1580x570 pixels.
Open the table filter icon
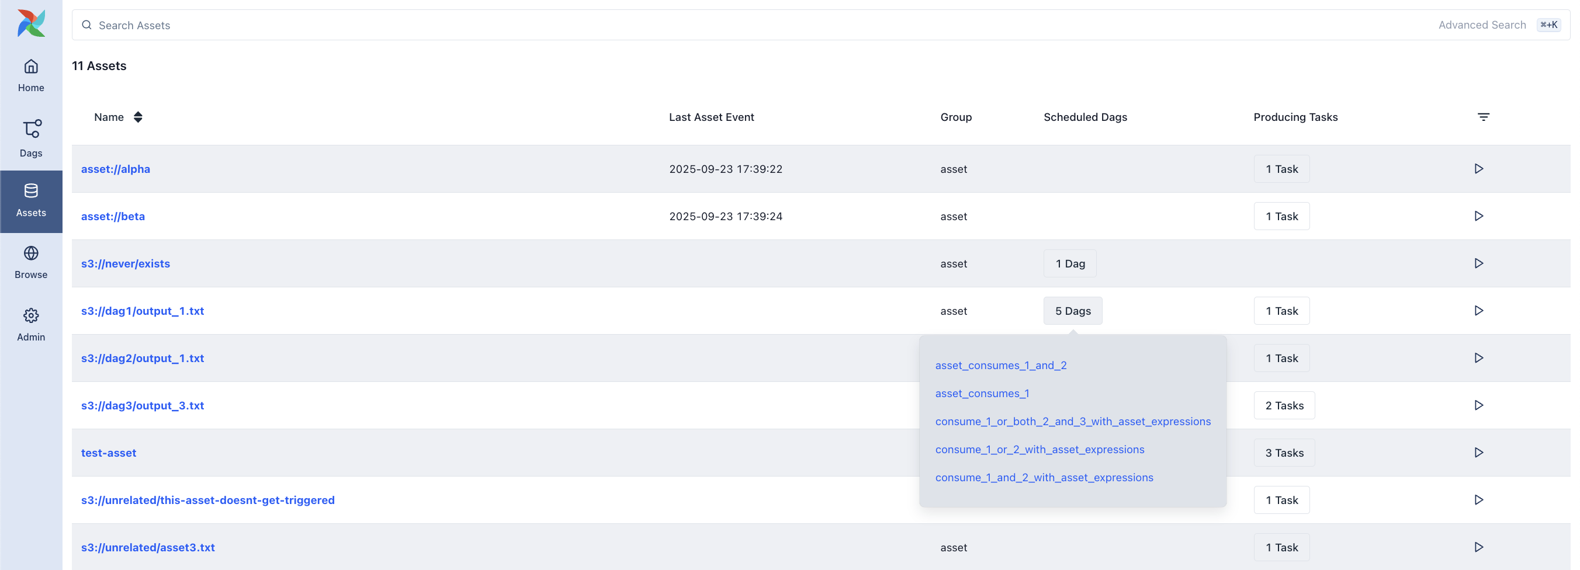pyautogui.click(x=1484, y=117)
